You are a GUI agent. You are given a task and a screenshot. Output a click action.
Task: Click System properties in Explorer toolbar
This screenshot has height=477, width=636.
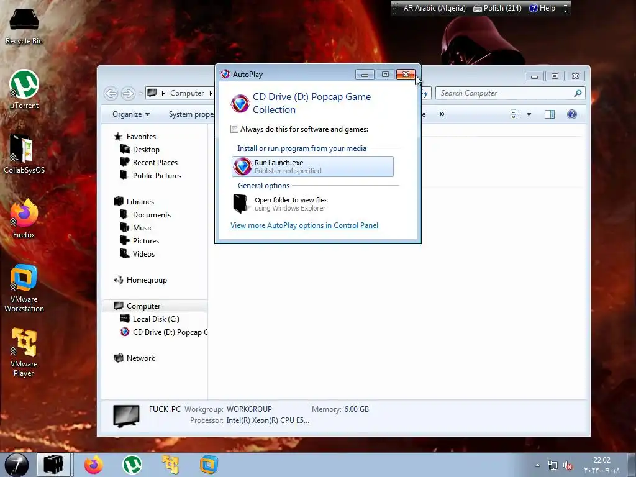191,114
